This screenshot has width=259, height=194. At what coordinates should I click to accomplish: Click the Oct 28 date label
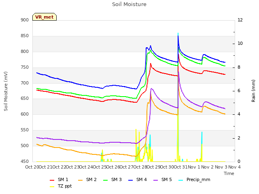tap(140, 167)
